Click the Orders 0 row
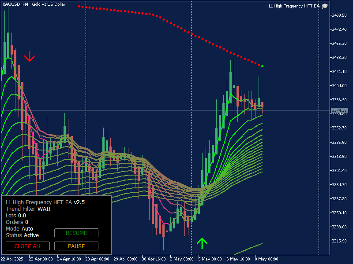 17,222
